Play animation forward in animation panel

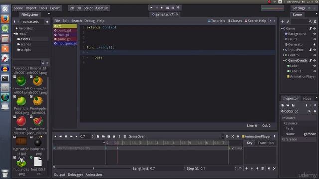tap(76, 136)
